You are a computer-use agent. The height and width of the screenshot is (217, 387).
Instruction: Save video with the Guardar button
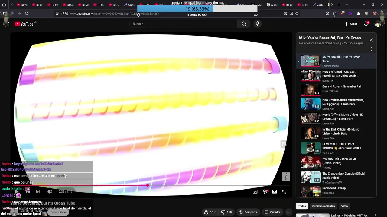tap(272, 212)
